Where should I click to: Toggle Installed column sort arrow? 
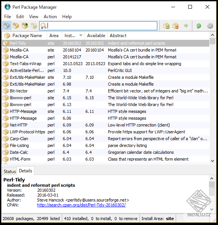click(81, 36)
